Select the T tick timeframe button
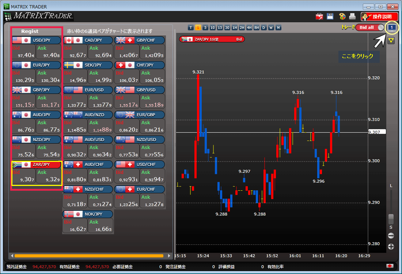 (x=190, y=28)
